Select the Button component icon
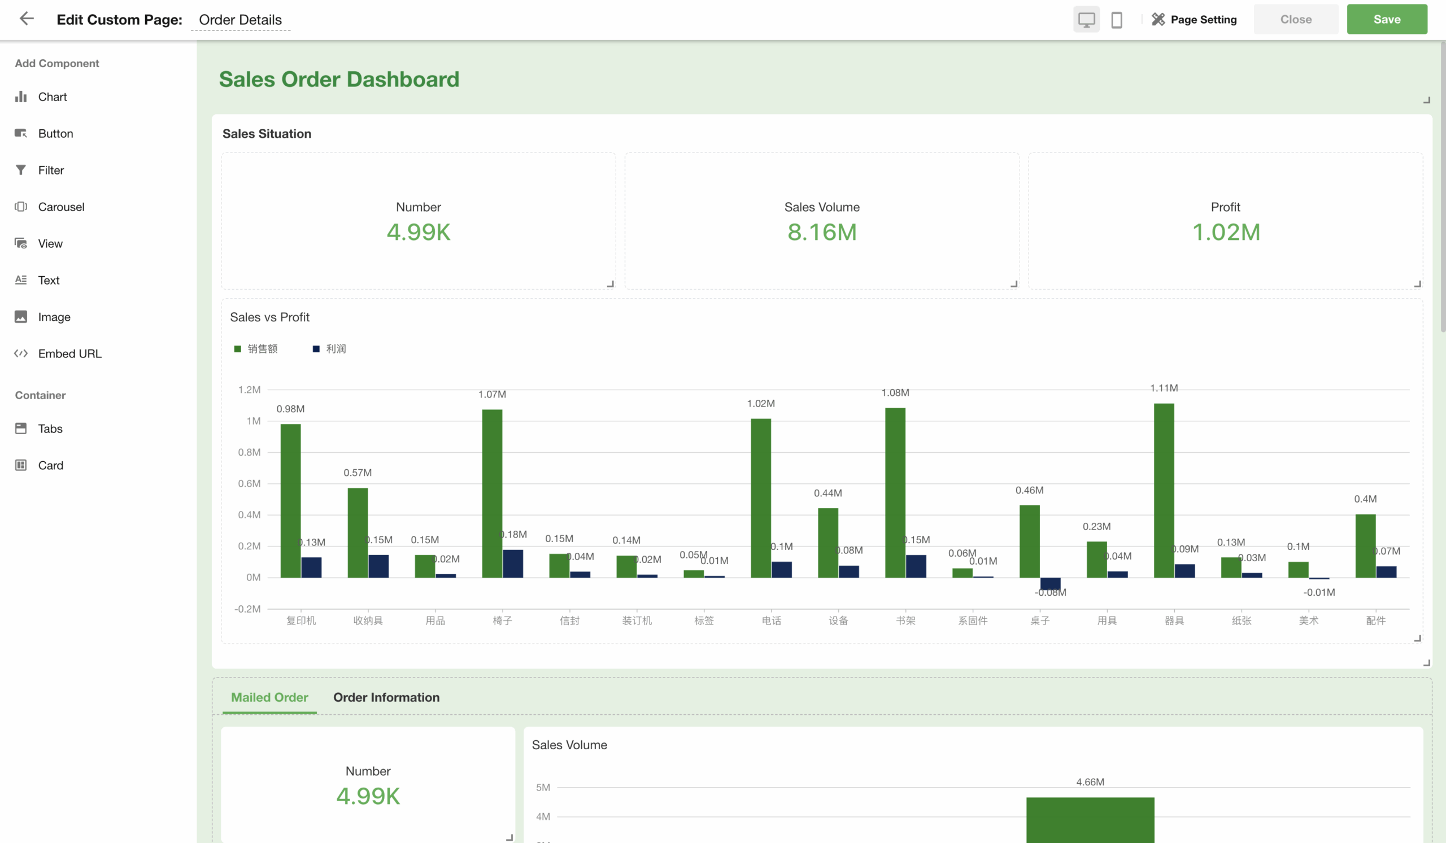The image size is (1446, 843). (x=21, y=133)
